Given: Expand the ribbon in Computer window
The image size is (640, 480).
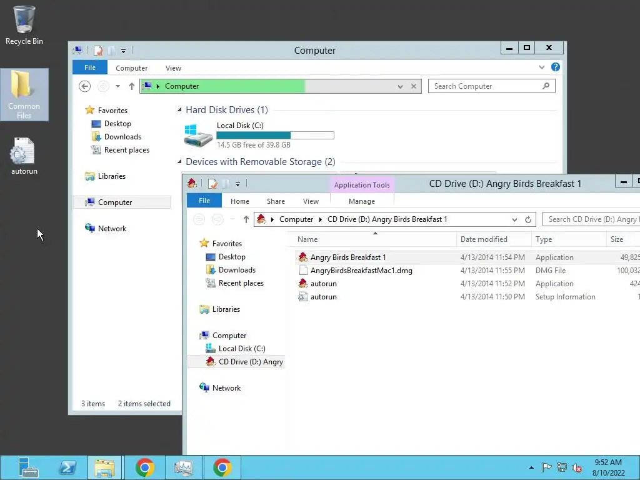Looking at the screenshot, I should (542, 67).
